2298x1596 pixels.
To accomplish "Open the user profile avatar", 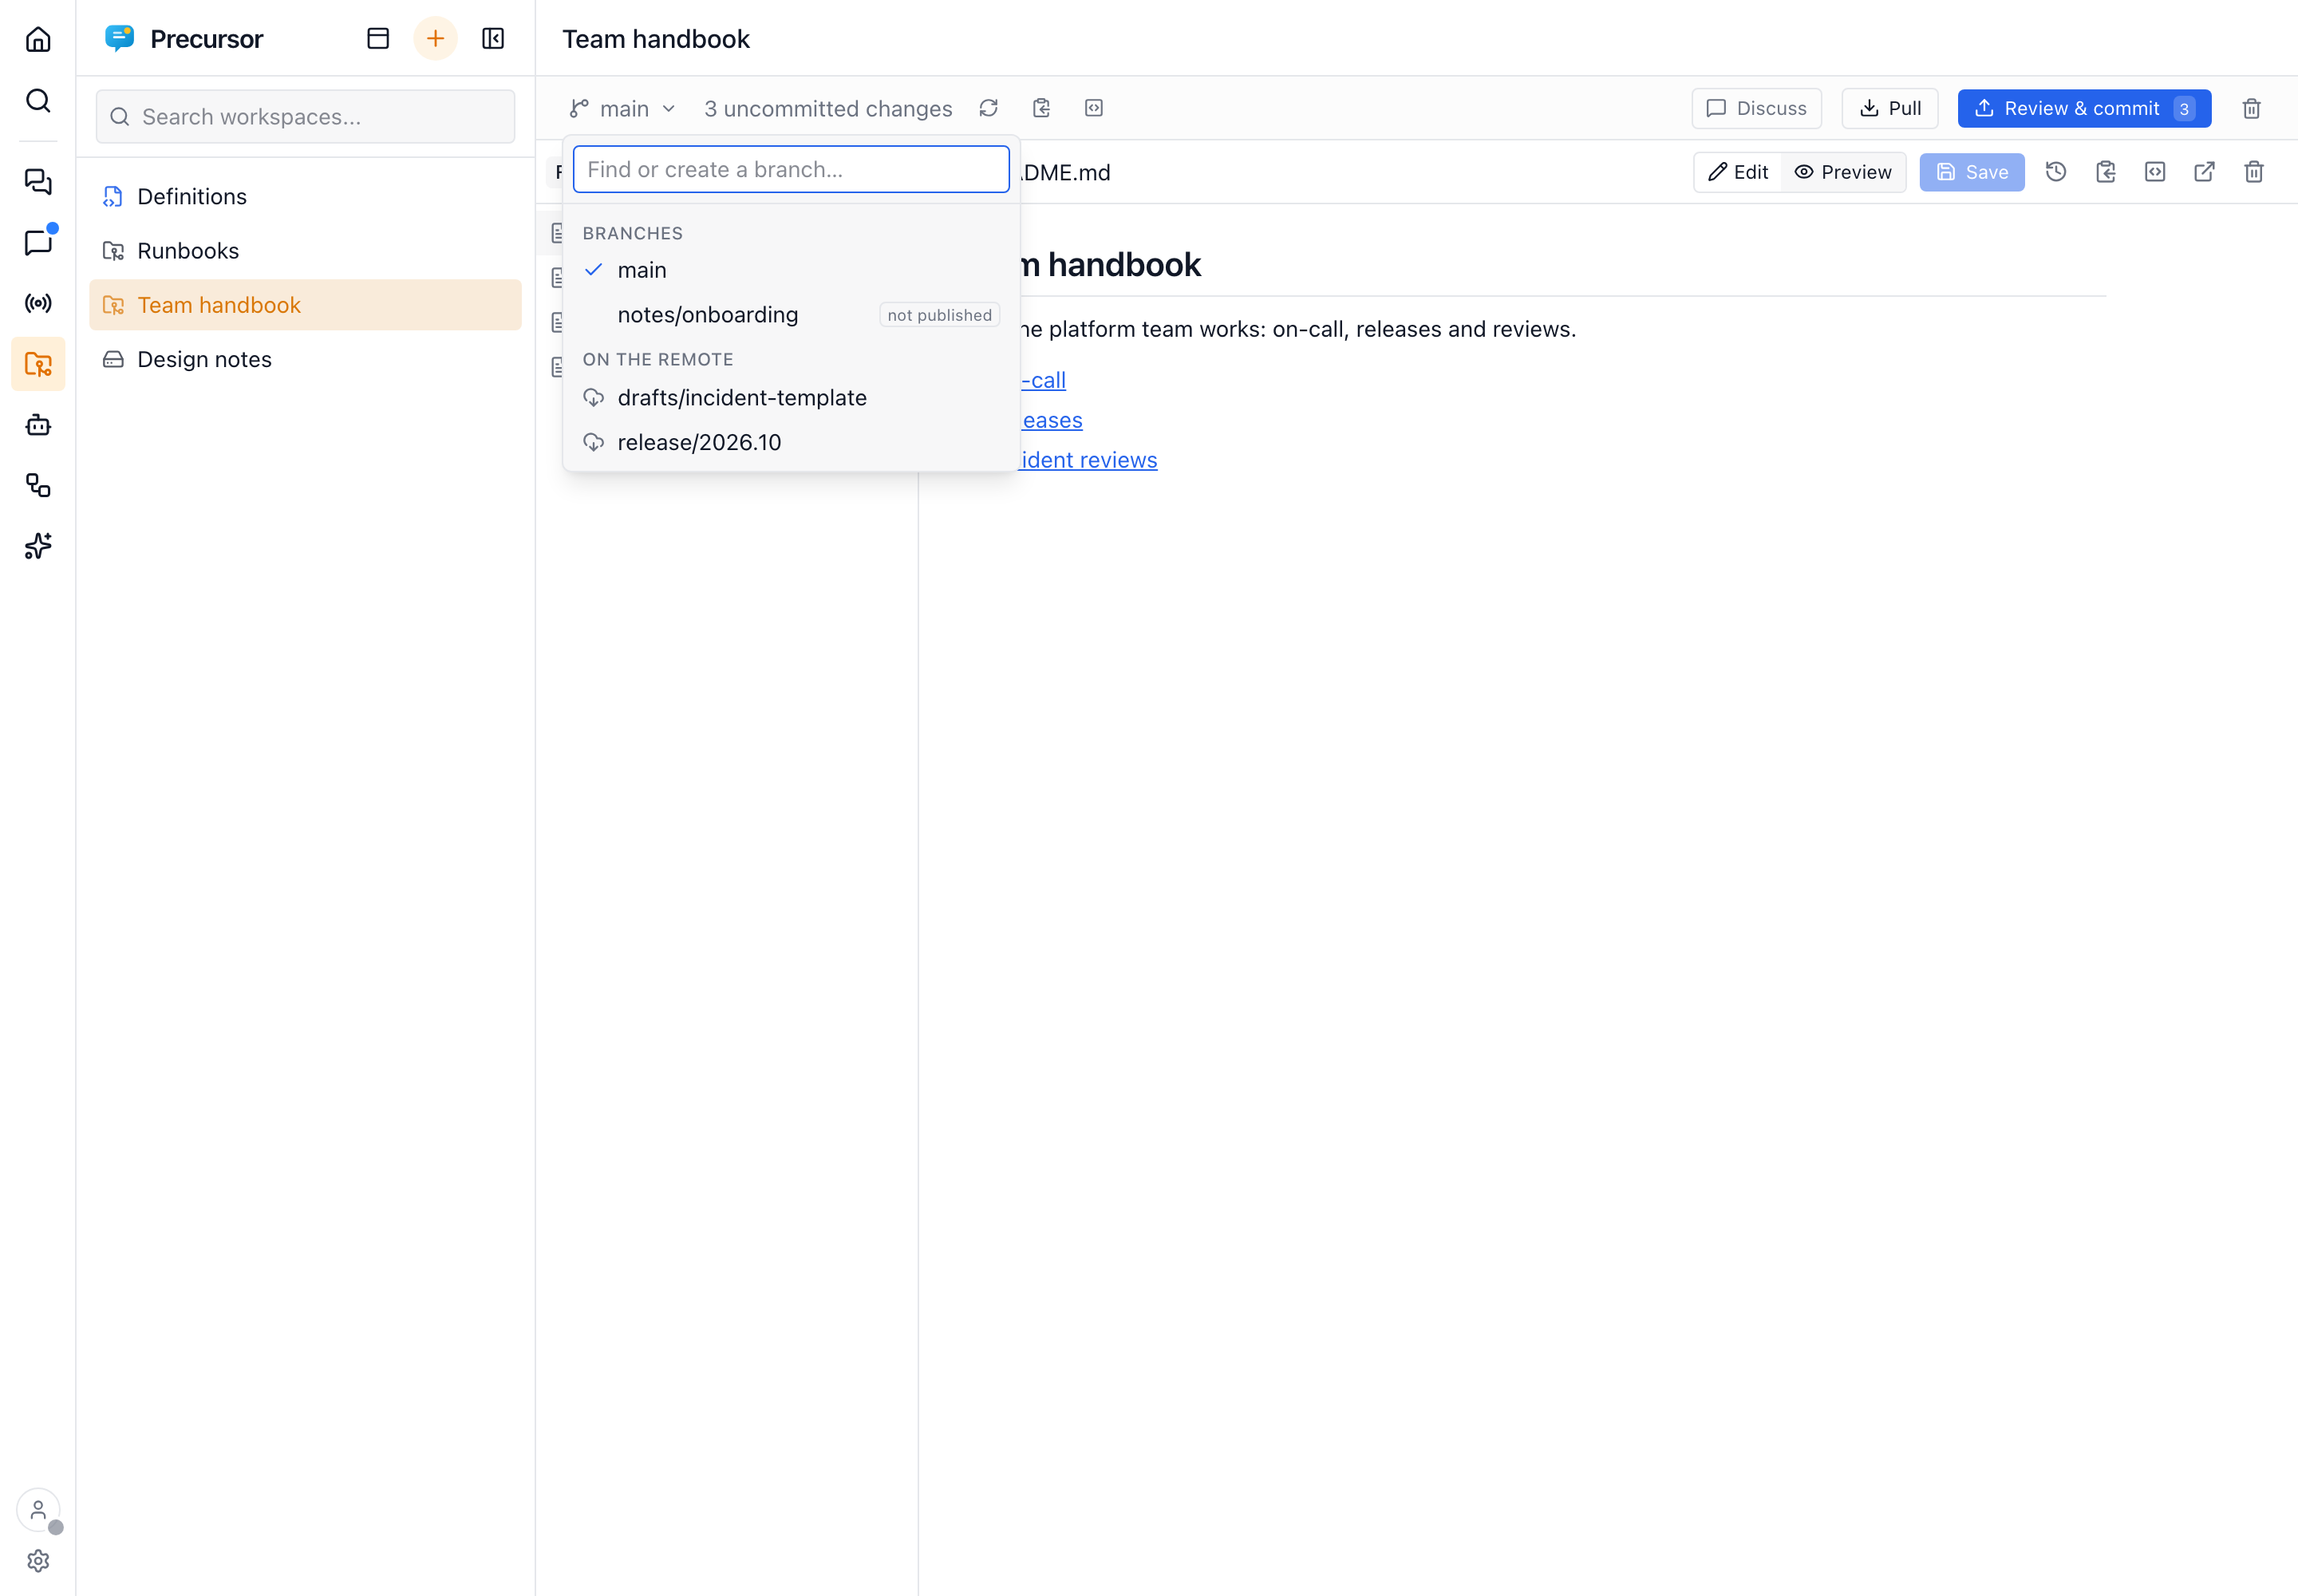I will point(38,1510).
